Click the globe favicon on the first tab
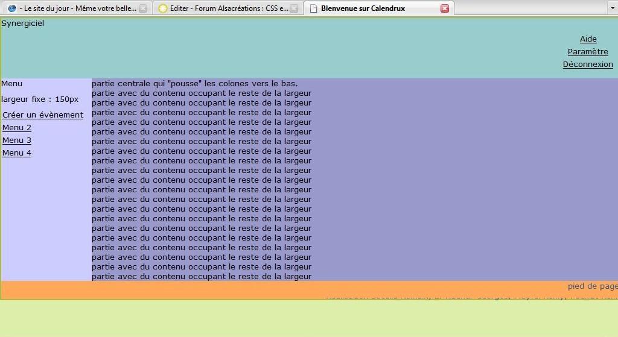 click(12, 8)
